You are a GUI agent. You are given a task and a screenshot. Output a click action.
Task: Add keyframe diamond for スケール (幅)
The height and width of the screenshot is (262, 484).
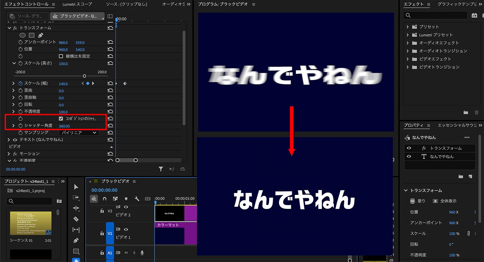(x=88, y=84)
